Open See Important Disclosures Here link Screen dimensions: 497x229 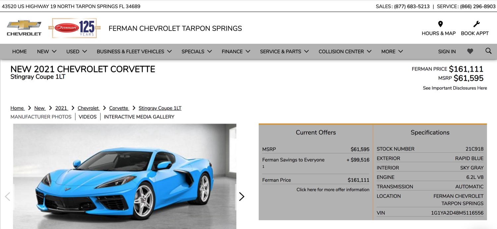tap(455, 88)
